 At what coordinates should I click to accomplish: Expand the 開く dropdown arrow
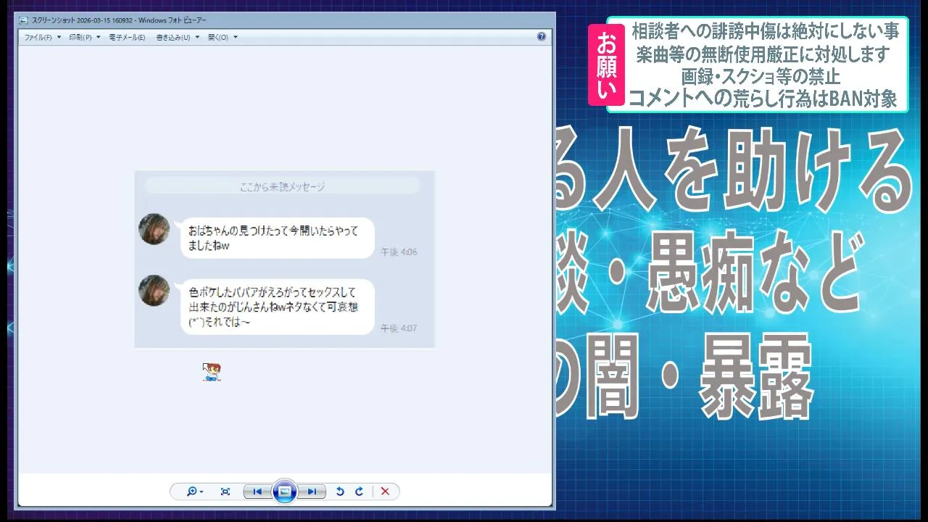point(235,37)
